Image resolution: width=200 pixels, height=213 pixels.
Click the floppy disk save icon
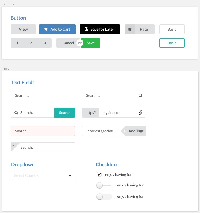pyautogui.click(x=87, y=29)
